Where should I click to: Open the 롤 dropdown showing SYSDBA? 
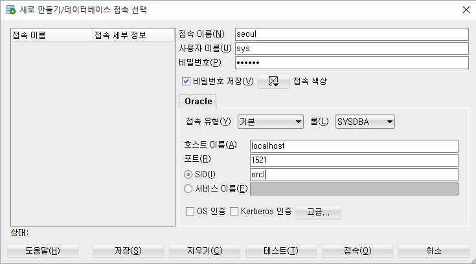click(x=365, y=122)
